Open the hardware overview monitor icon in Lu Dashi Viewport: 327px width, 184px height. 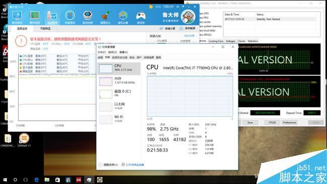click(x=17, y=16)
